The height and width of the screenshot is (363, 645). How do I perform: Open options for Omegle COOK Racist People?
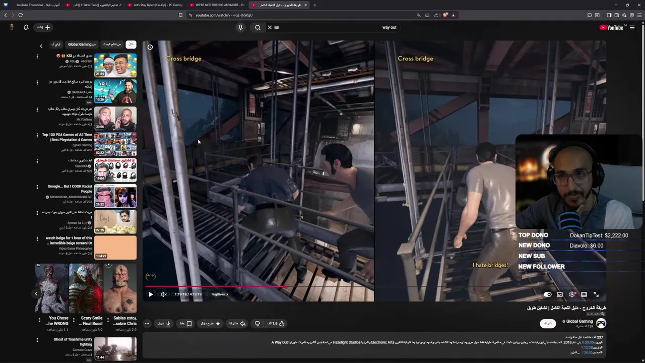(x=37, y=187)
